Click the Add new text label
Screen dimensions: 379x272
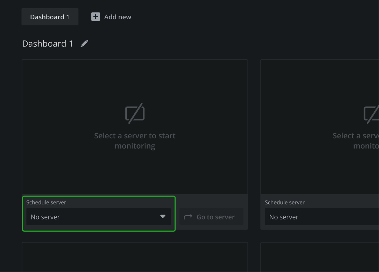pos(117,17)
